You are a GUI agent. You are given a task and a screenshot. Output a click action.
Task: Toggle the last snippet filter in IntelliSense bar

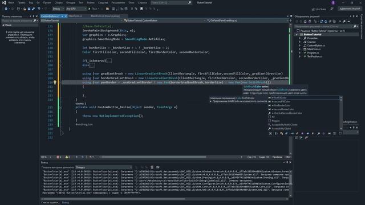click(340, 133)
